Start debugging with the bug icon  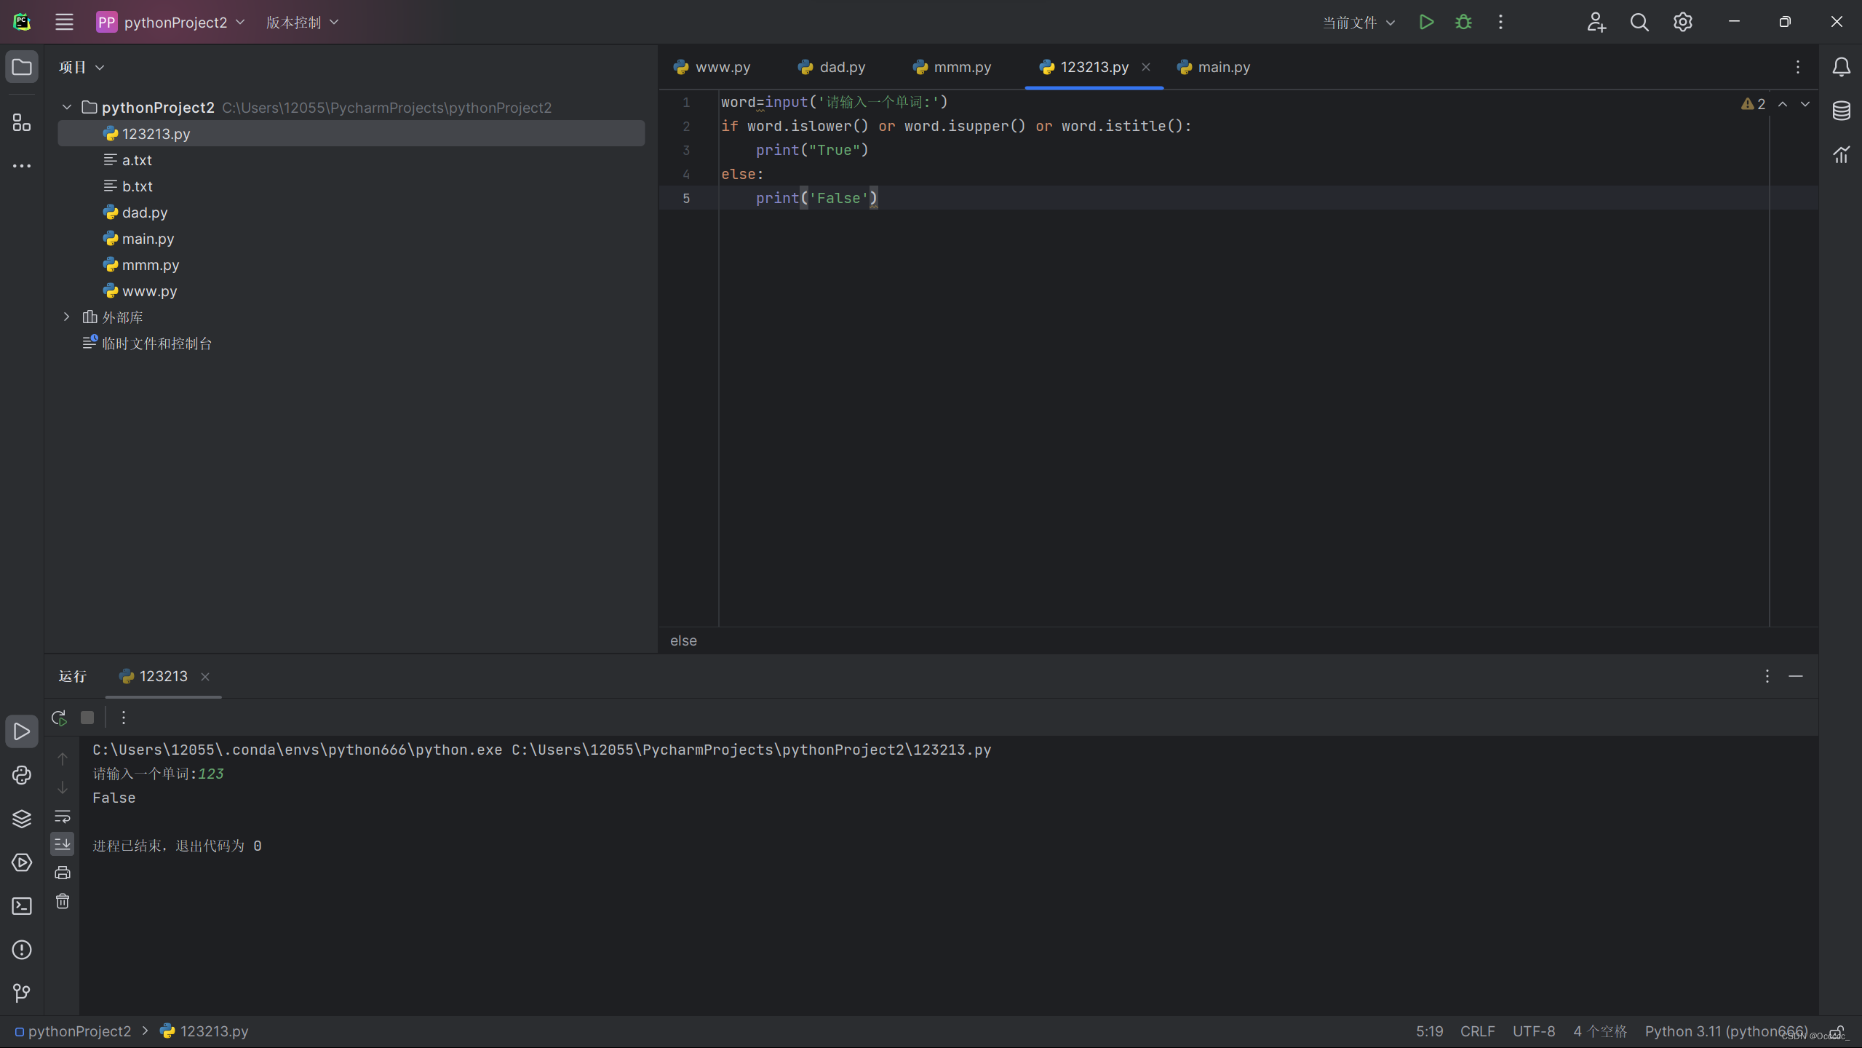(x=1463, y=22)
